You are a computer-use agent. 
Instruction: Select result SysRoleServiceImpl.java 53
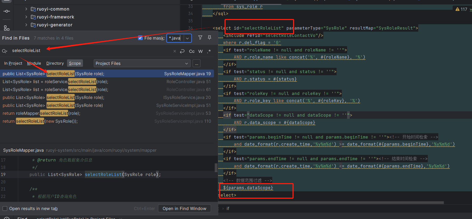tap(107, 113)
